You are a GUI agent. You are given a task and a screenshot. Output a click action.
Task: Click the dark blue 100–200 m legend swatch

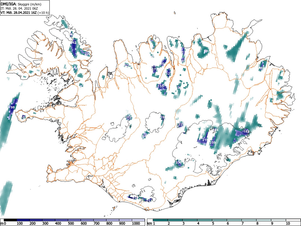coord(23,220)
